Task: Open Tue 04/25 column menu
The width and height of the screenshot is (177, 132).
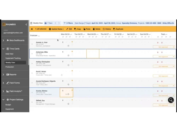Action: point(84,34)
